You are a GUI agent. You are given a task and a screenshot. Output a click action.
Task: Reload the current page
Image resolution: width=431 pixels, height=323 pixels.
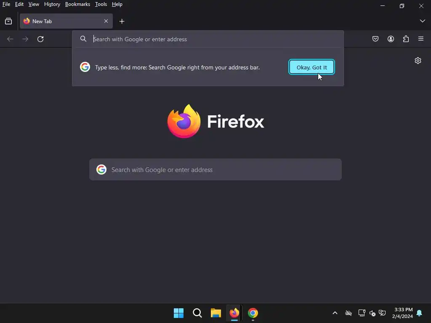pos(40,39)
